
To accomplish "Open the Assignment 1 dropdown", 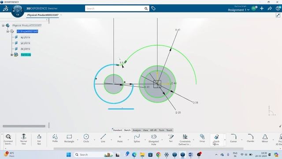I will pos(239,10).
